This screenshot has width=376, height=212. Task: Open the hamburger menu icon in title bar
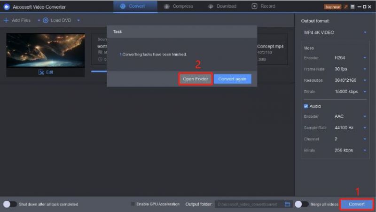(352, 7)
